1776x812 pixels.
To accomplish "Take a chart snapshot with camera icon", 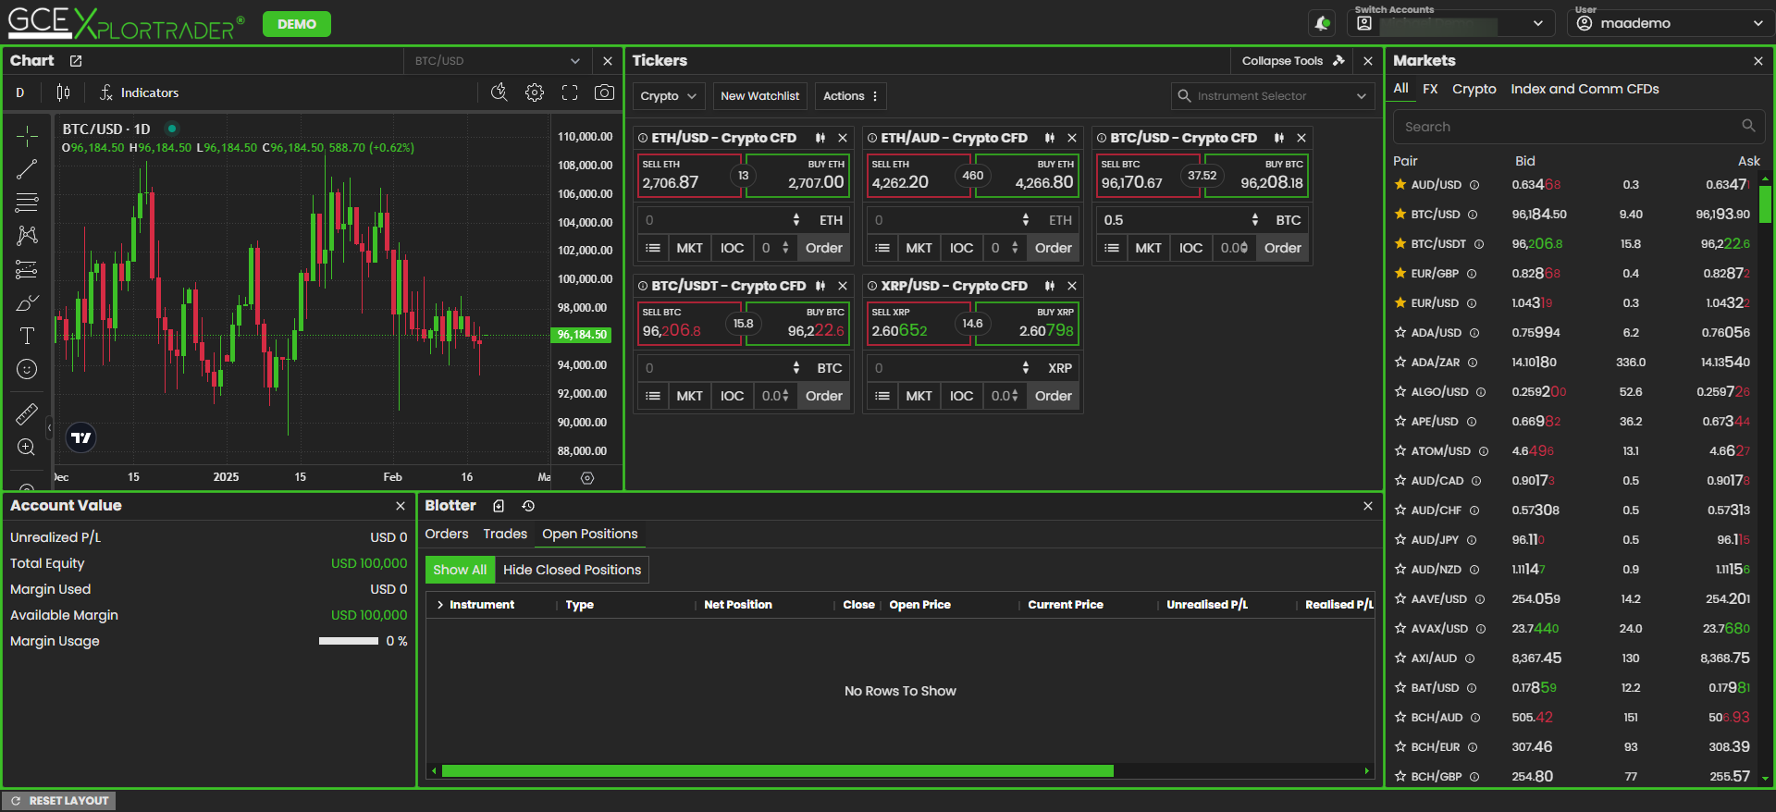I will pyautogui.click(x=604, y=92).
